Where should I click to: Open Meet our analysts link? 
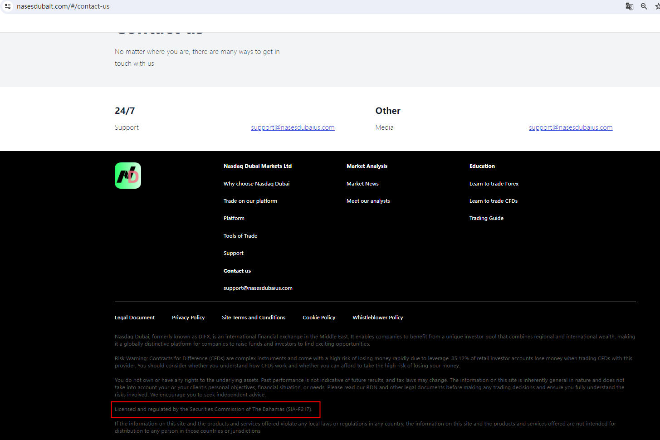368,201
